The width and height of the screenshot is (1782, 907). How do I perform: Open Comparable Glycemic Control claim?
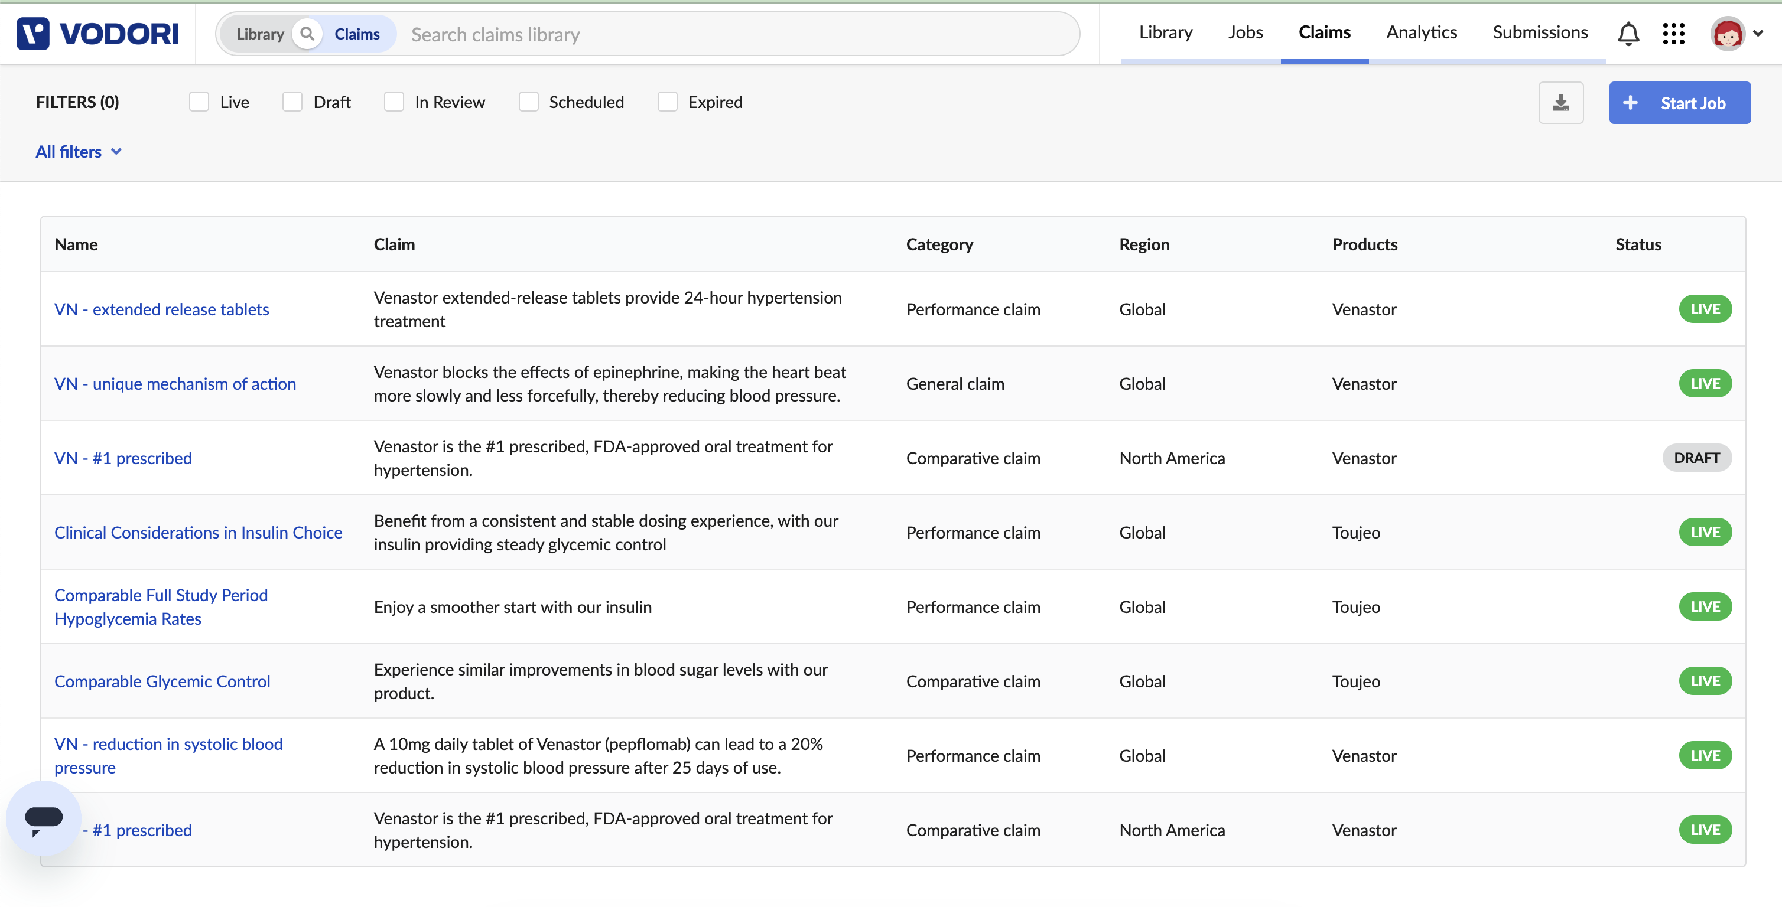[162, 681]
